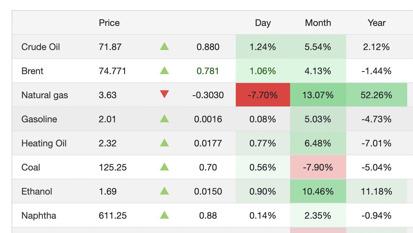Click the 1.06% day change cell
This screenshot has width=413, height=233.
pos(263,71)
